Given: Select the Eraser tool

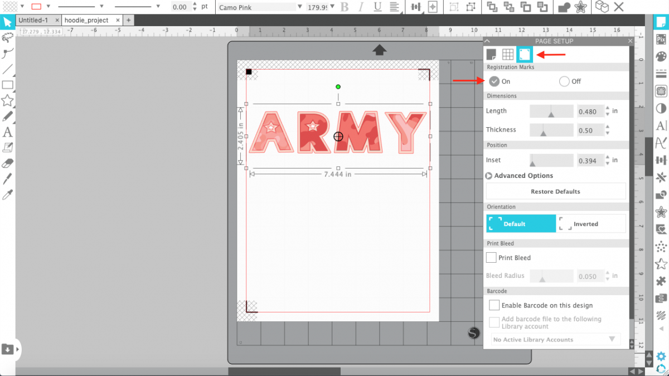Looking at the screenshot, I should pyautogui.click(x=7, y=163).
